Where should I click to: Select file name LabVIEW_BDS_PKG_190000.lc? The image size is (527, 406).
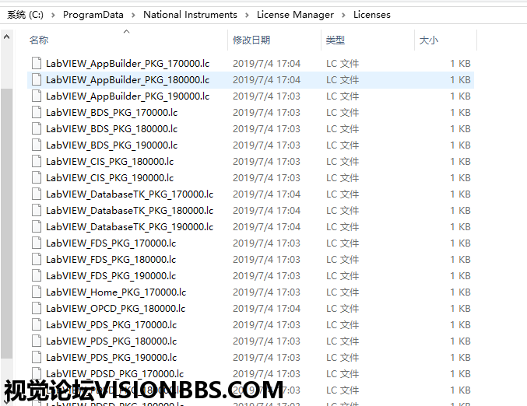tap(111, 145)
